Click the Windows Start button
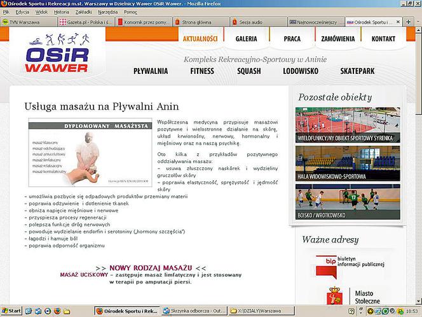Viewport: 422px width, 317px height. (11, 311)
